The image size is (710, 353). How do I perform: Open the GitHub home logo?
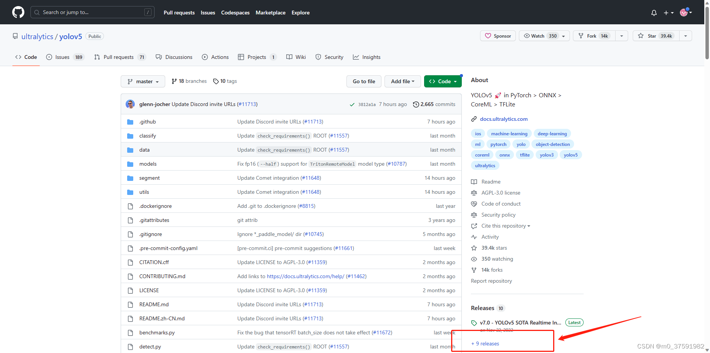[18, 12]
